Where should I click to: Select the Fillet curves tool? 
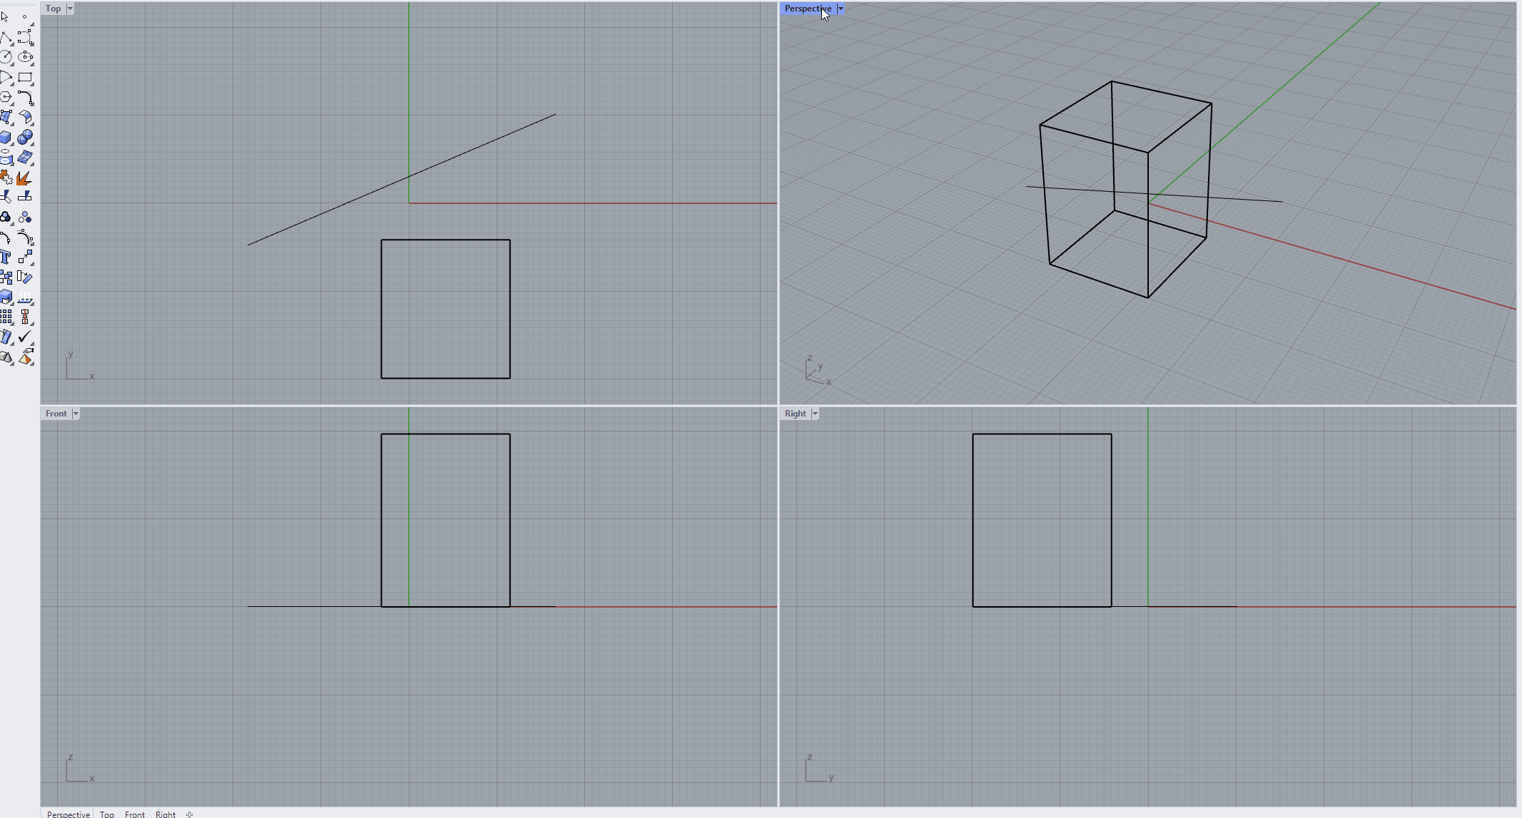tap(25, 96)
